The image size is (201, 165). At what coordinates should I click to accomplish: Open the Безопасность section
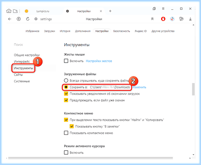pyautogui.click(x=122, y=31)
